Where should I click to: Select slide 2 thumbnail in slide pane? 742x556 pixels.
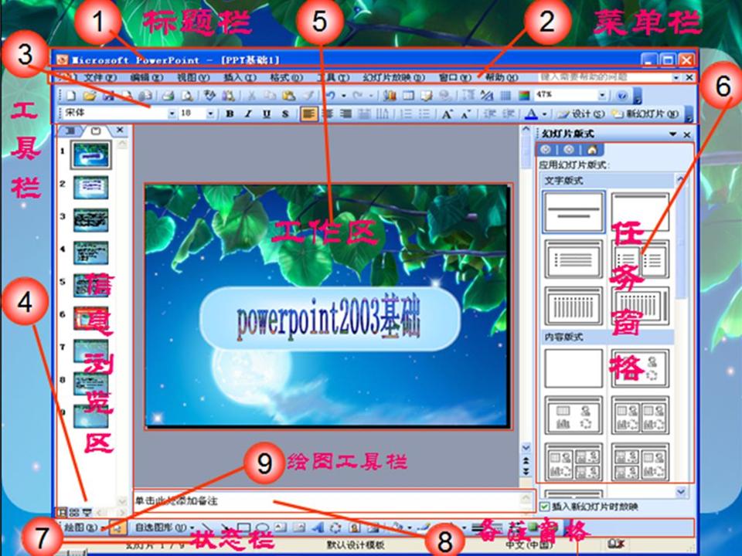[91, 187]
